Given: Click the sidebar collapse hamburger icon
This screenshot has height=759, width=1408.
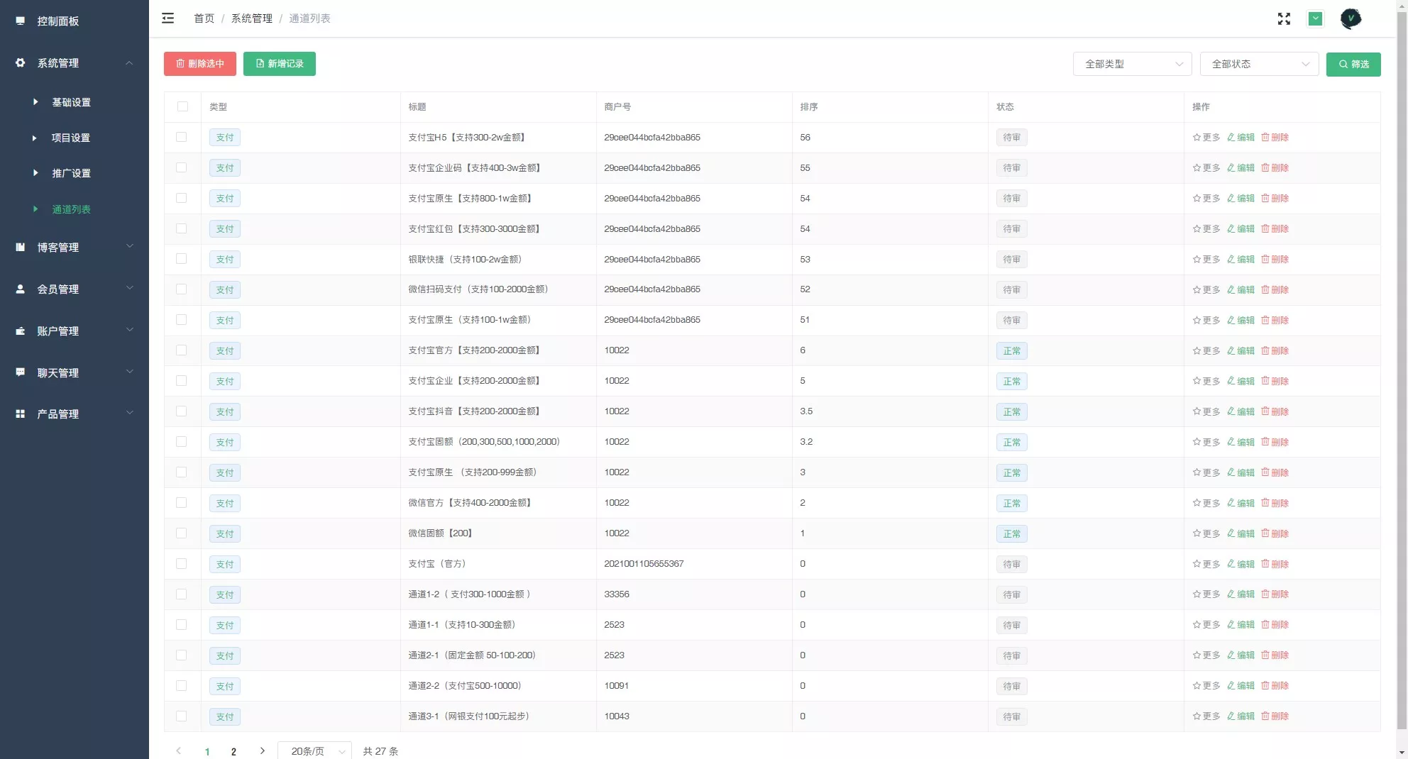Looking at the screenshot, I should [x=167, y=18].
